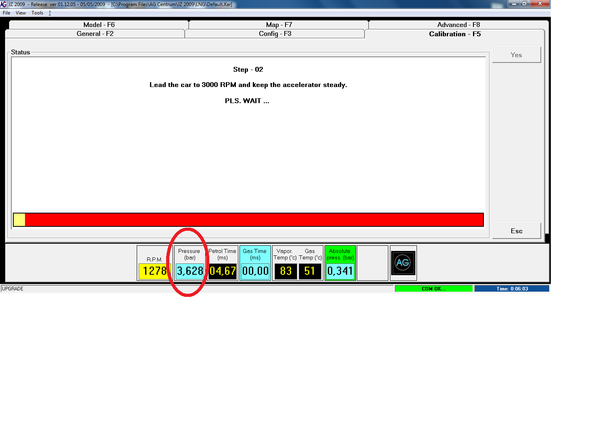Screen dimensions: 598x429
Task: Switch to the Model - F6 tab
Action: click(x=99, y=25)
